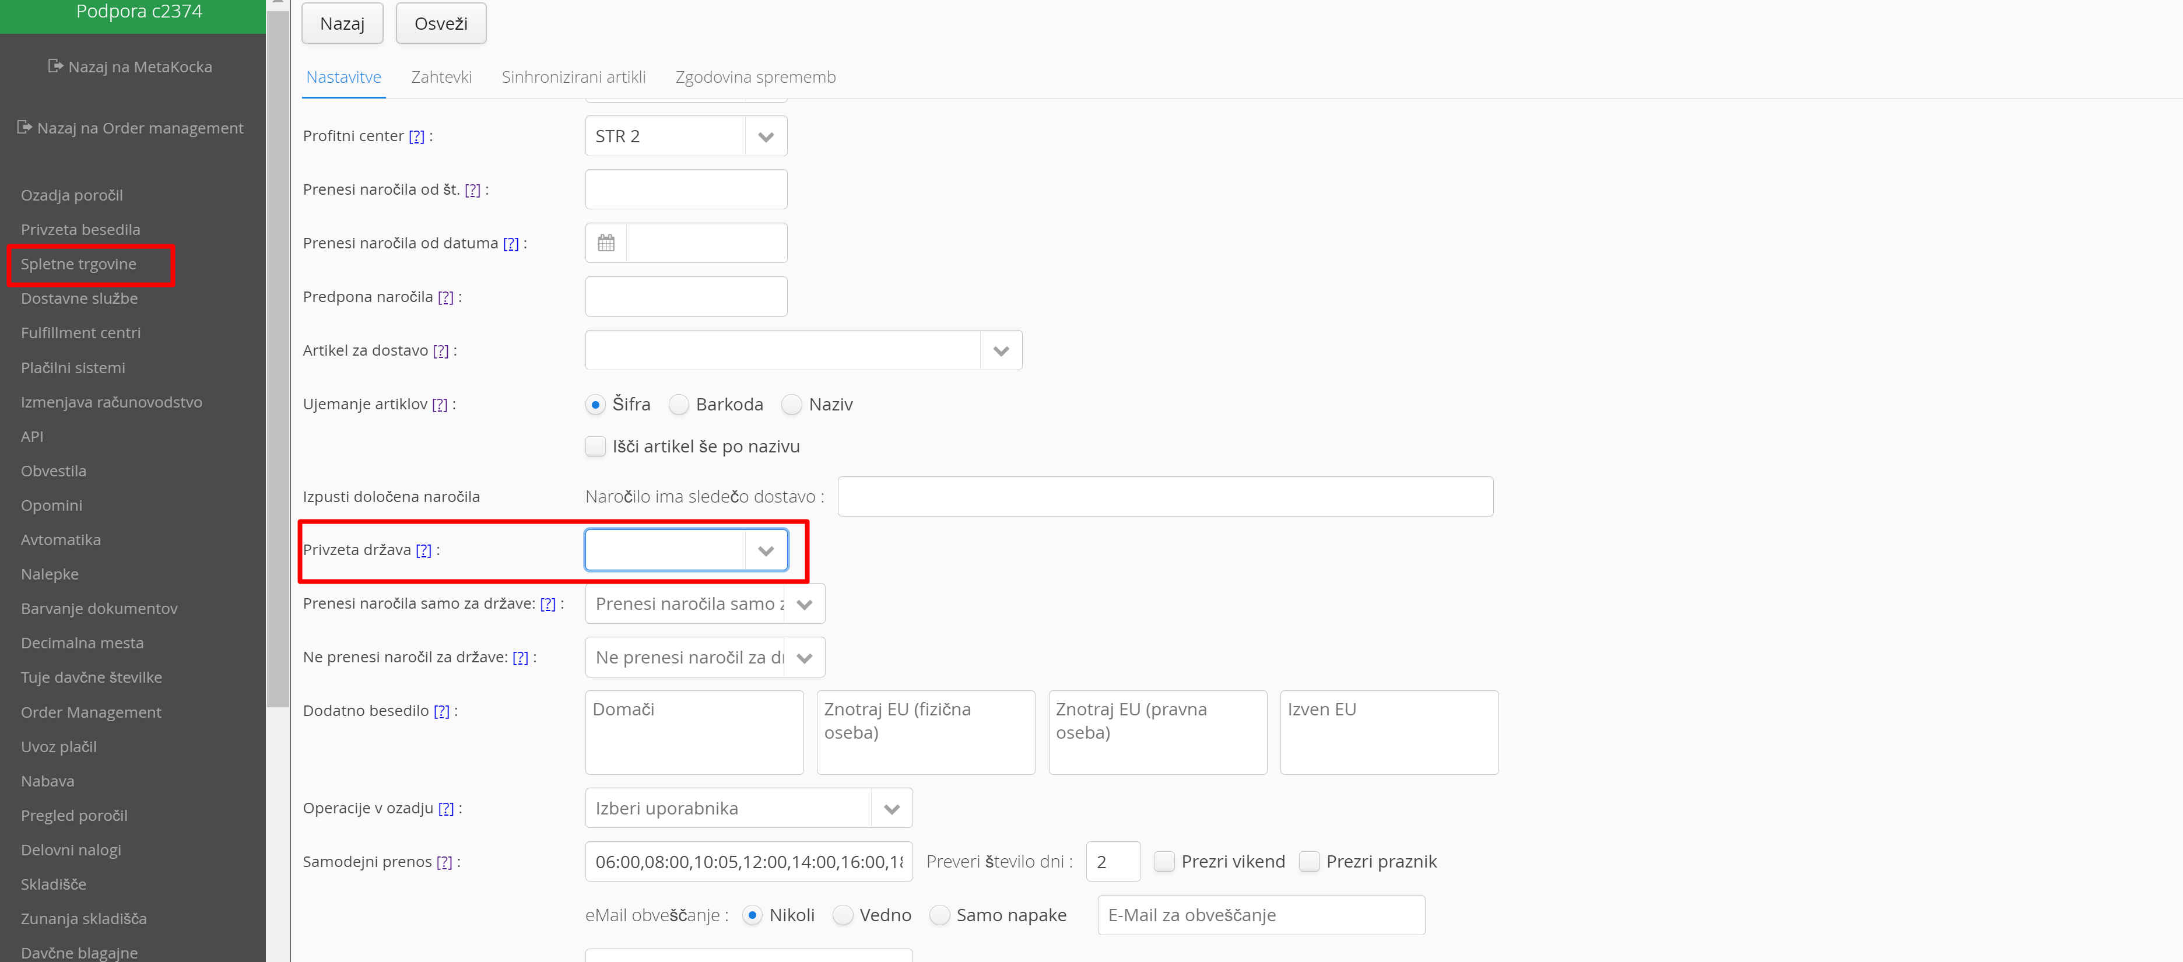Switch to the Zahtevki tab
This screenshot has height=962, width=2183.
[x=441, y=77]
